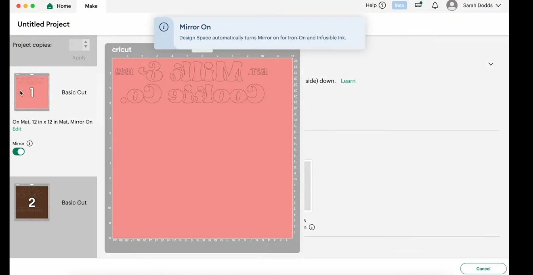Image resolution: width=533 pixels, height=275 pixels.
Task: Click info icon beside partially hidden option
Action: [312, 227]
